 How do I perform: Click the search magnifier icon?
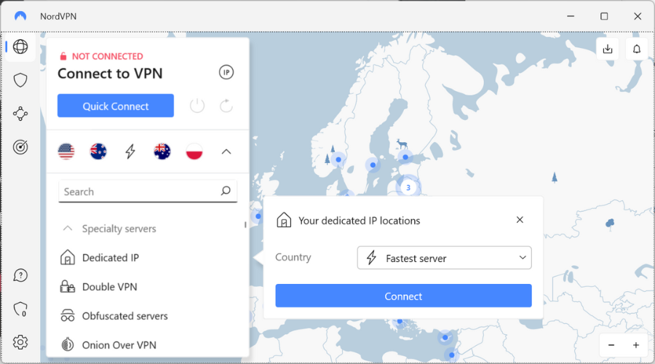[226, 191]
